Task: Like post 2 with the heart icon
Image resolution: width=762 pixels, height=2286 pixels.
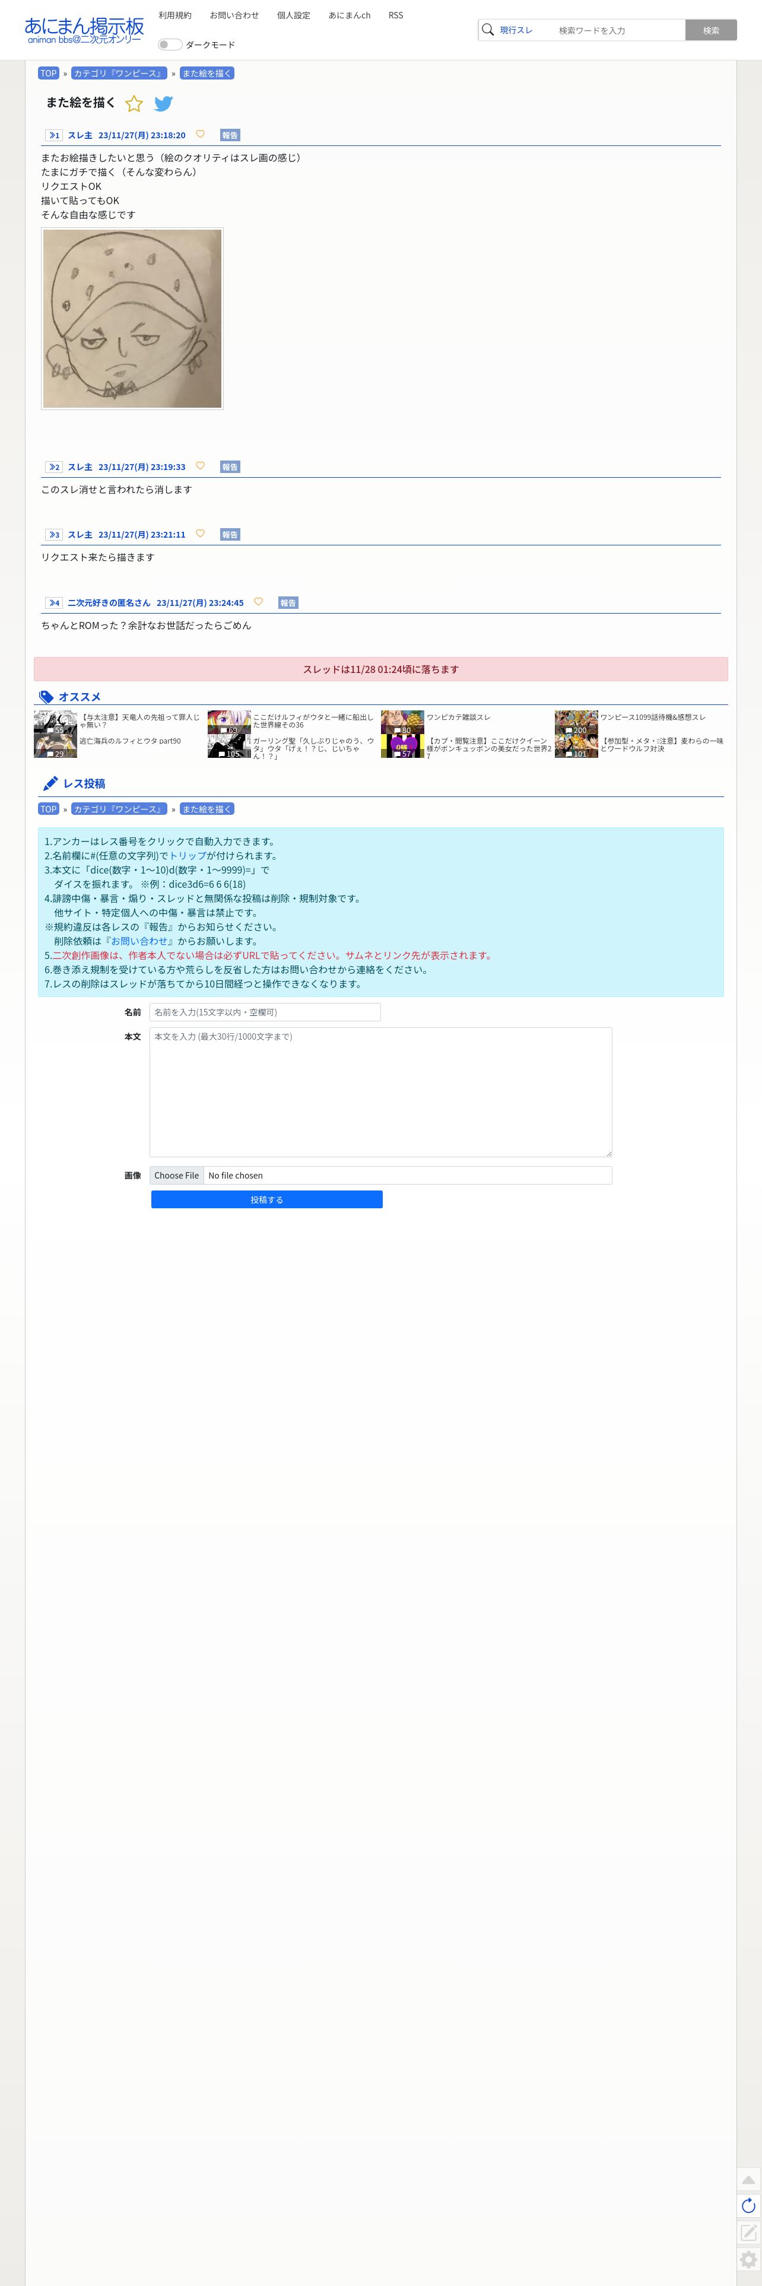Action: tap(201, 466)
